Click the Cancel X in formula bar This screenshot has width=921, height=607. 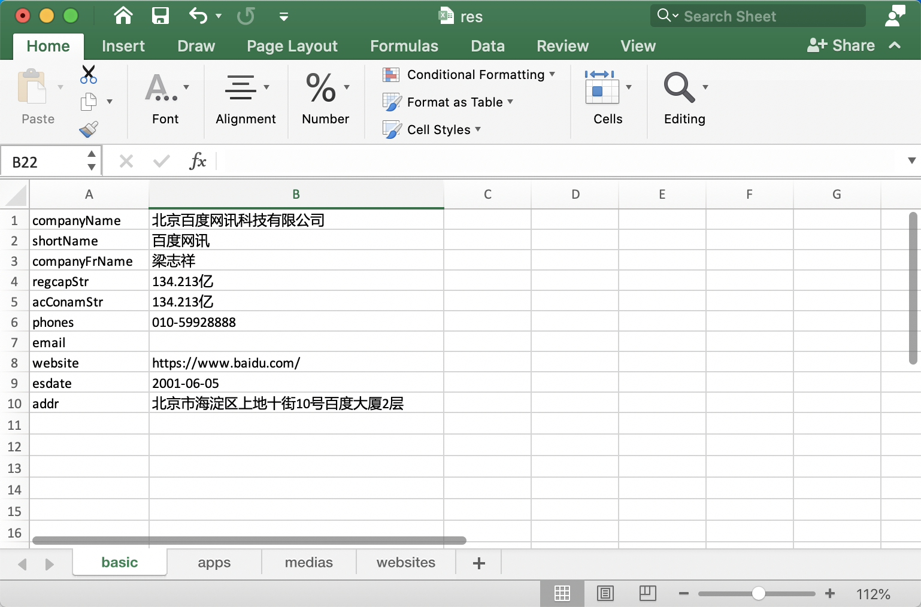tap(126, 161)
